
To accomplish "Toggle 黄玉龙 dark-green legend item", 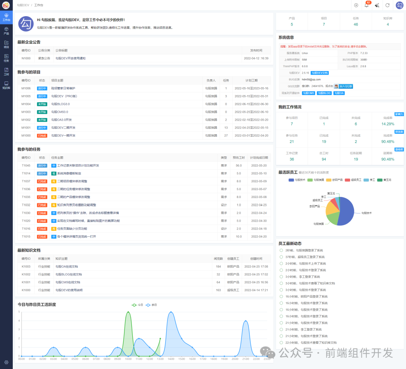I will click(x=384, y=180).
